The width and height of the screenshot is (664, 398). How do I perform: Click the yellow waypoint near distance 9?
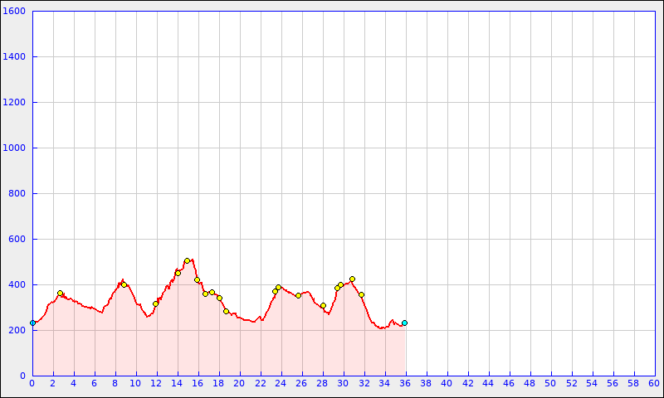124,284
